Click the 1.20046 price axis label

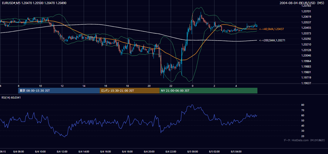tap(306, 55)
